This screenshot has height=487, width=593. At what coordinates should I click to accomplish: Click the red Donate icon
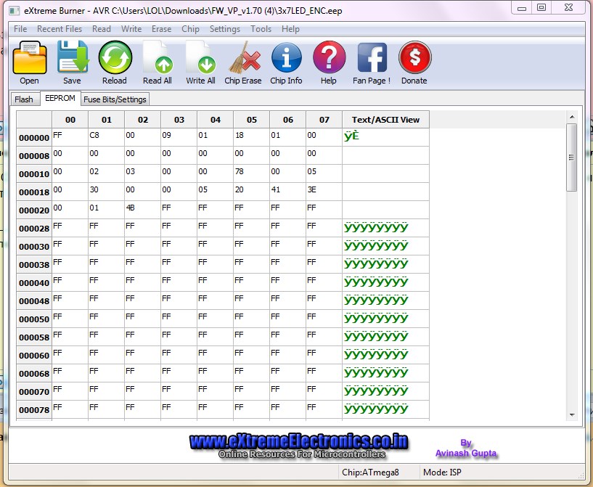(x=414, y=58)
